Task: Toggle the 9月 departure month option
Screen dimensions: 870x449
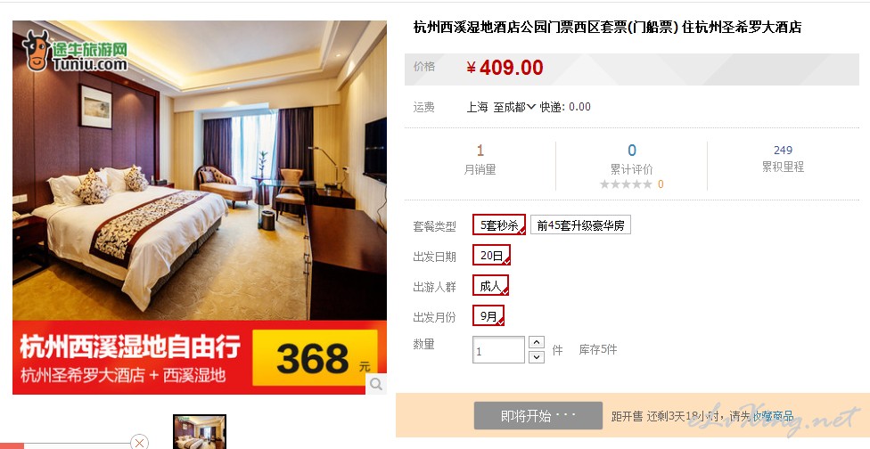Action: point(488,316)
